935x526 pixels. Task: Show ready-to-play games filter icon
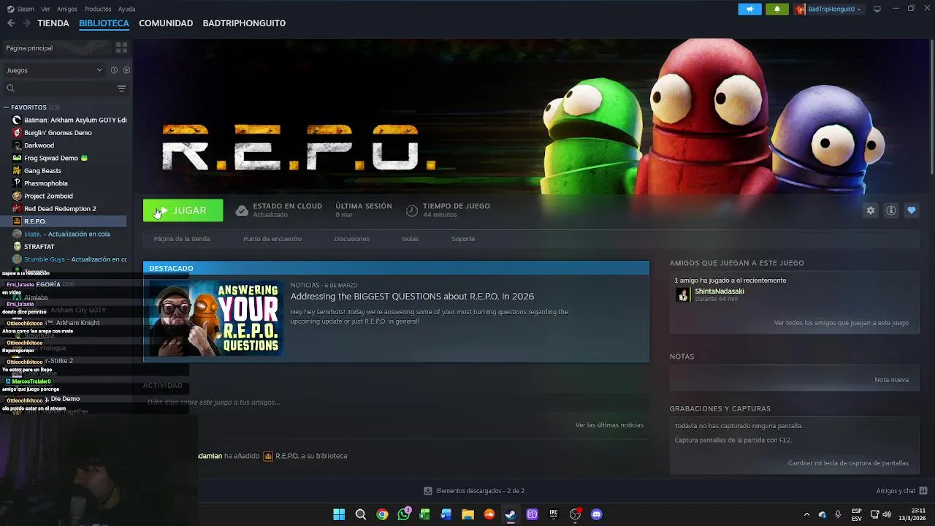(x=126, y=70)
